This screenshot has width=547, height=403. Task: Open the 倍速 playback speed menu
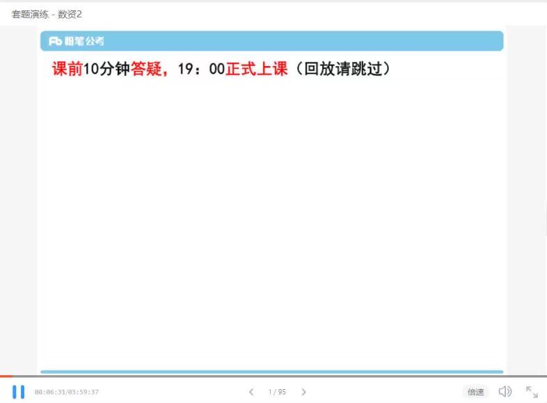(476, 392)
